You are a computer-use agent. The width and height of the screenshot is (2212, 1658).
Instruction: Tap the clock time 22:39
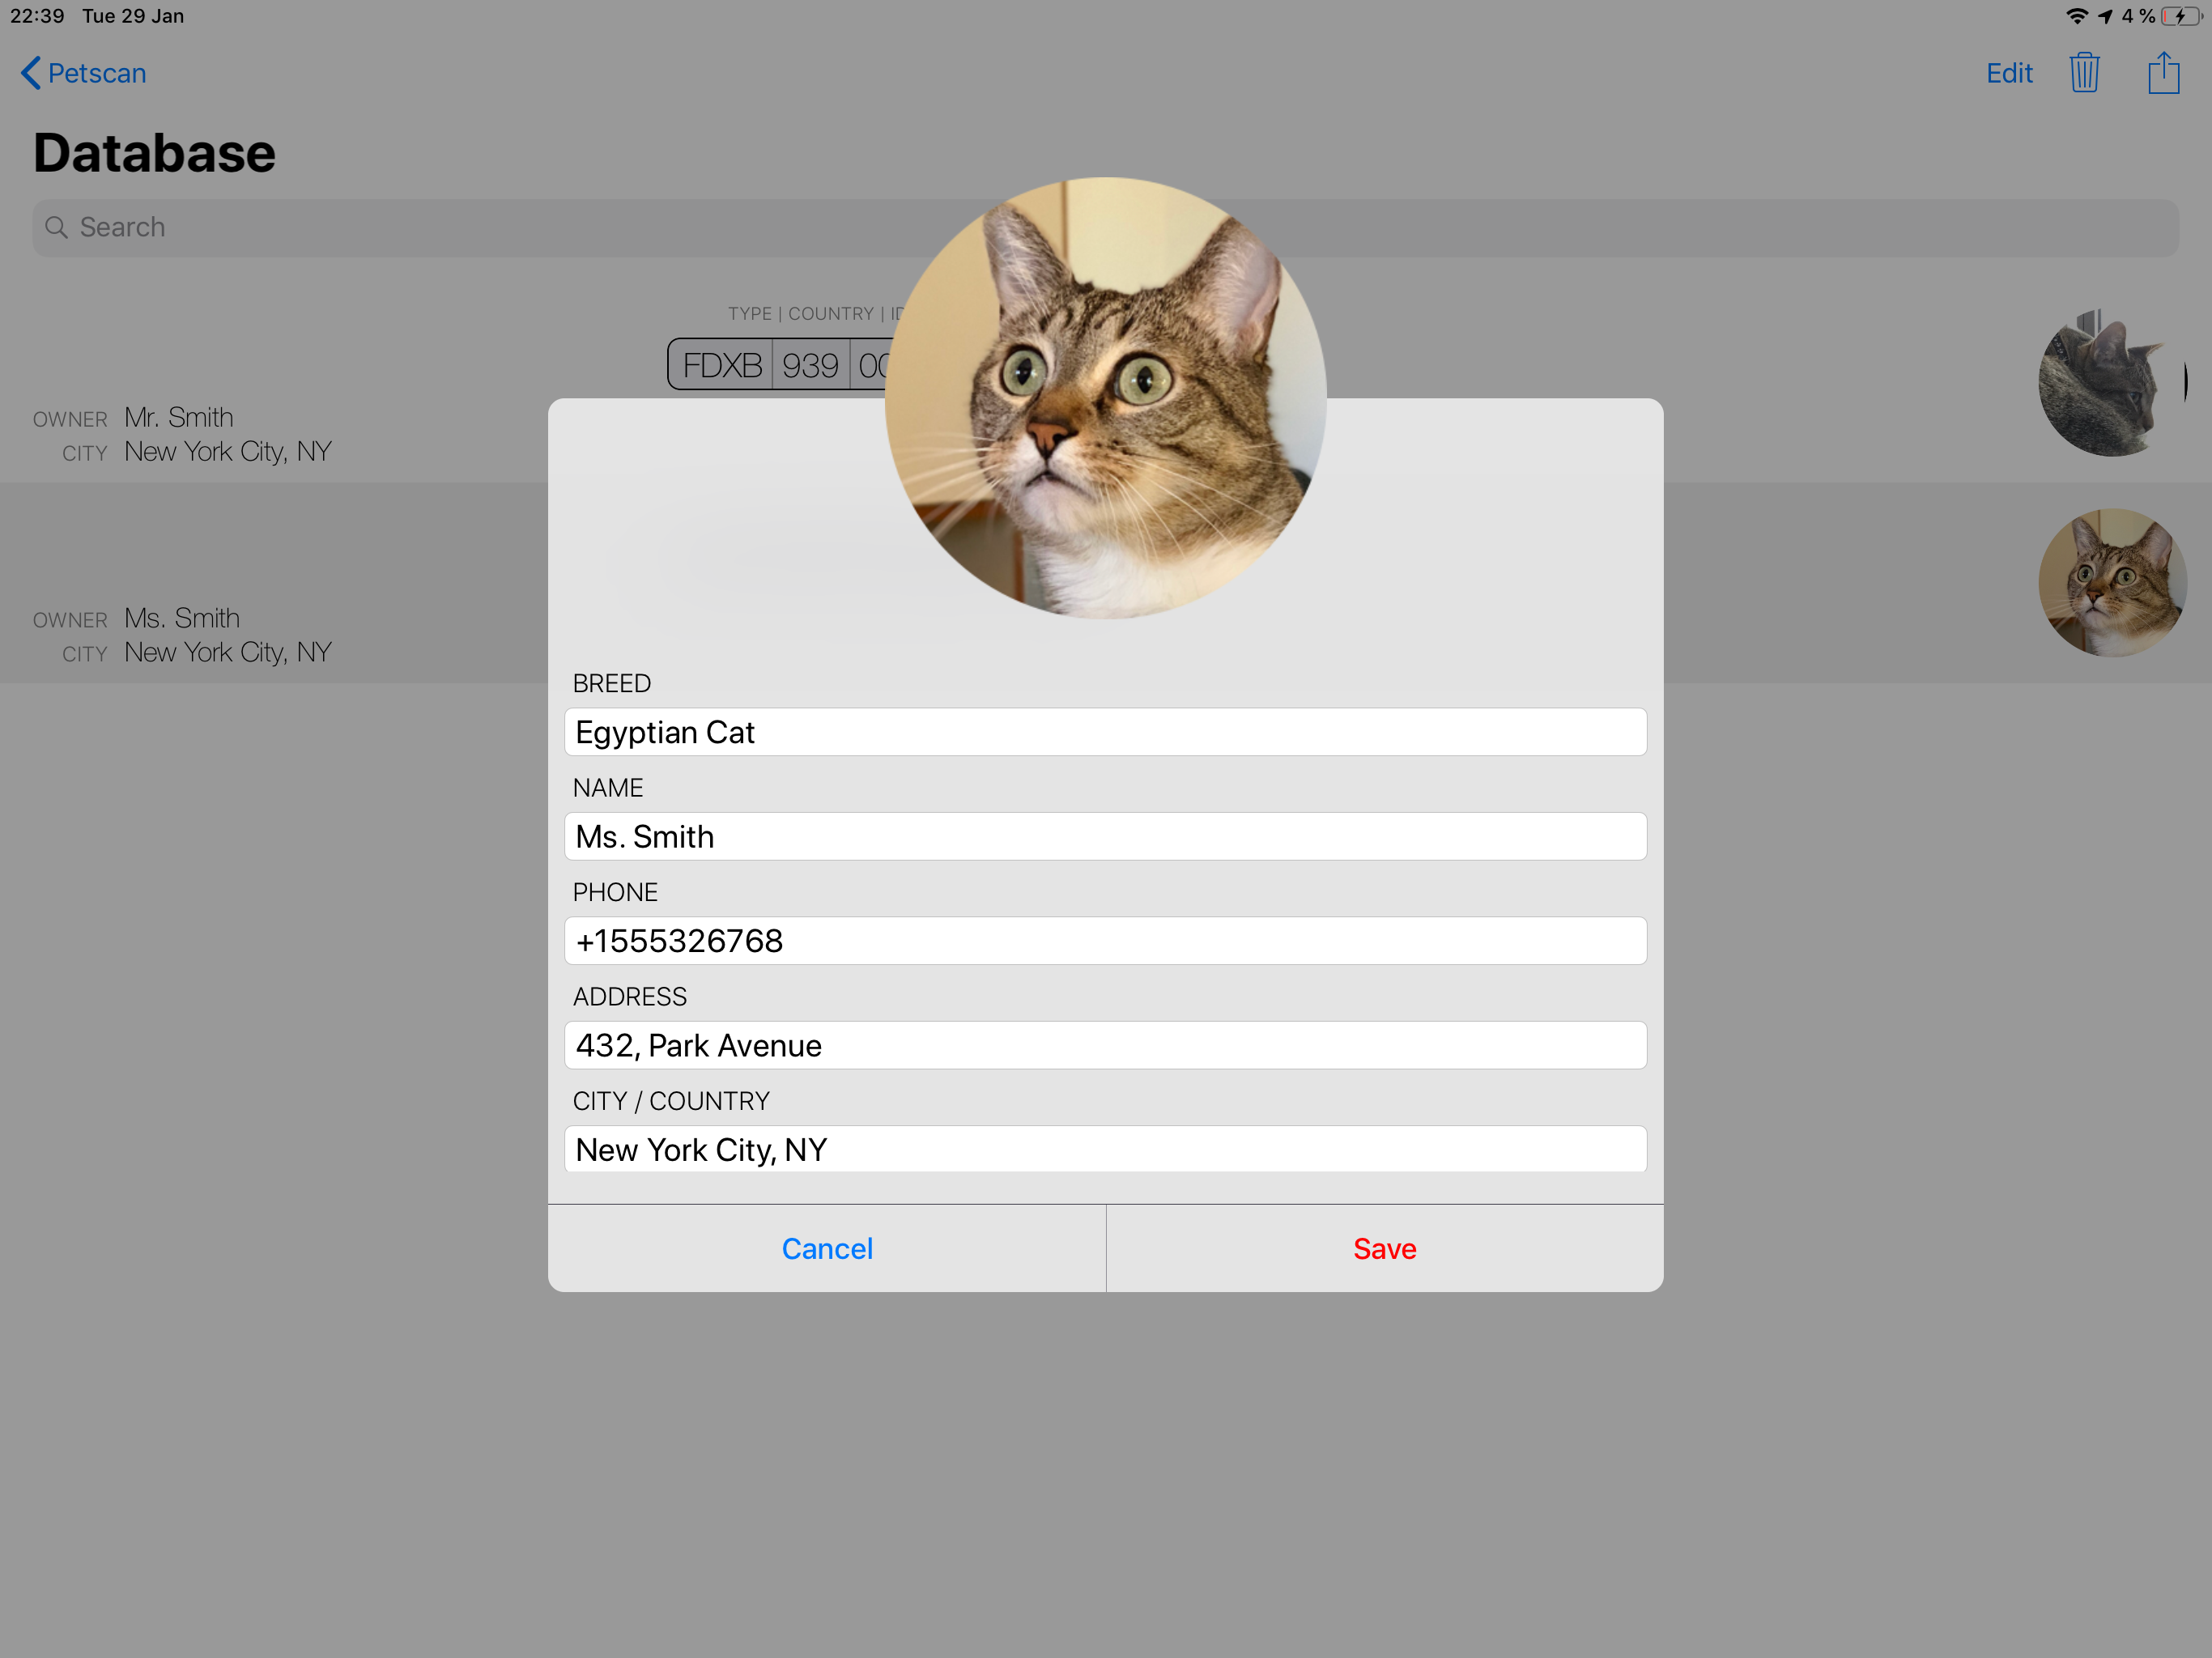click(x=37, y=16)
